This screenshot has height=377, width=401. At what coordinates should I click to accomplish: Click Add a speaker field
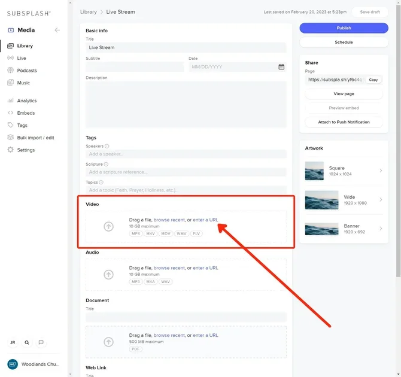point(186,154)
